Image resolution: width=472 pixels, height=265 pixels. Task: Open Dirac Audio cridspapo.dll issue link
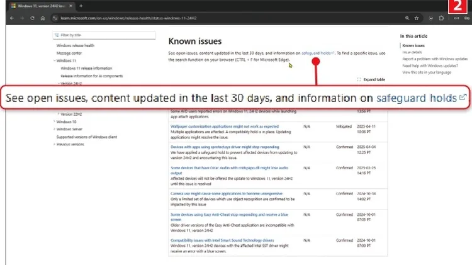(x=229, y=171)
